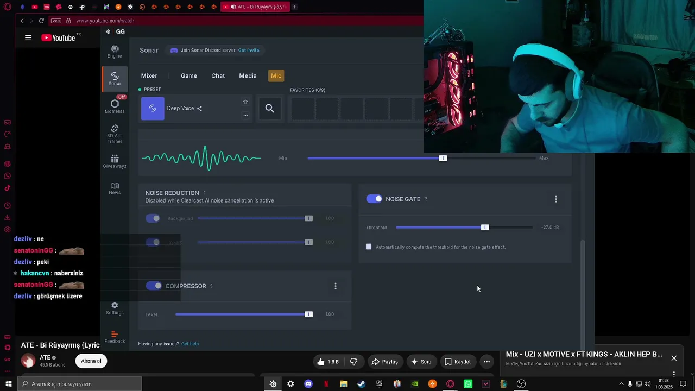Switch to the Media tab
695x391 pixels.
pos(248,76)
